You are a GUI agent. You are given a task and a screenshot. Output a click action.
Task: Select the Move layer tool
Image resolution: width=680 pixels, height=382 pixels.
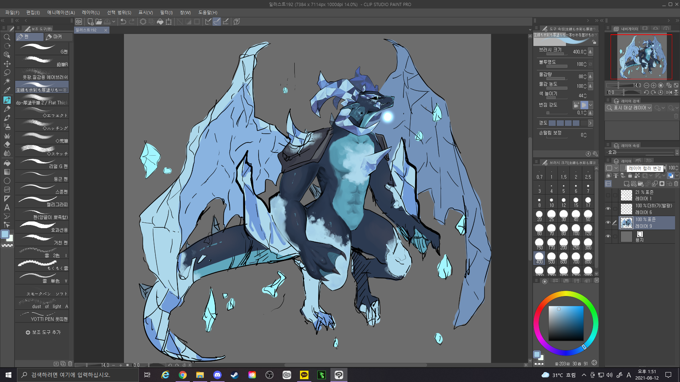7,64
